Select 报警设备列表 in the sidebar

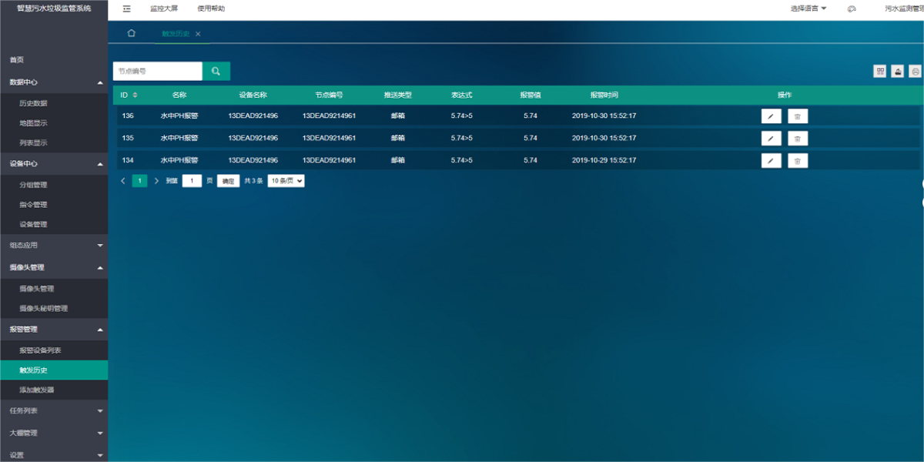tap(40, 350)
